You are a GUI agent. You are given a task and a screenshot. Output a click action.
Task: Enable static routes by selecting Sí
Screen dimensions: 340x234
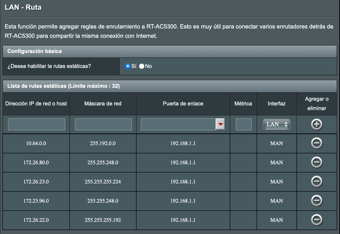(128, 66)
